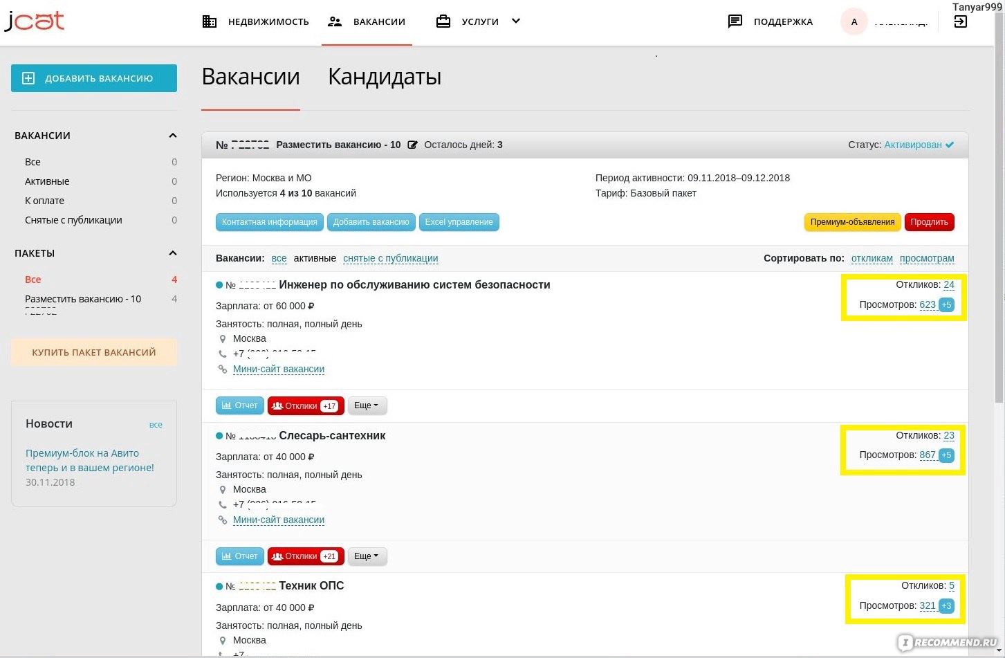Click the chat icon beside Поддержка
1005x658 pixels.
735,21
